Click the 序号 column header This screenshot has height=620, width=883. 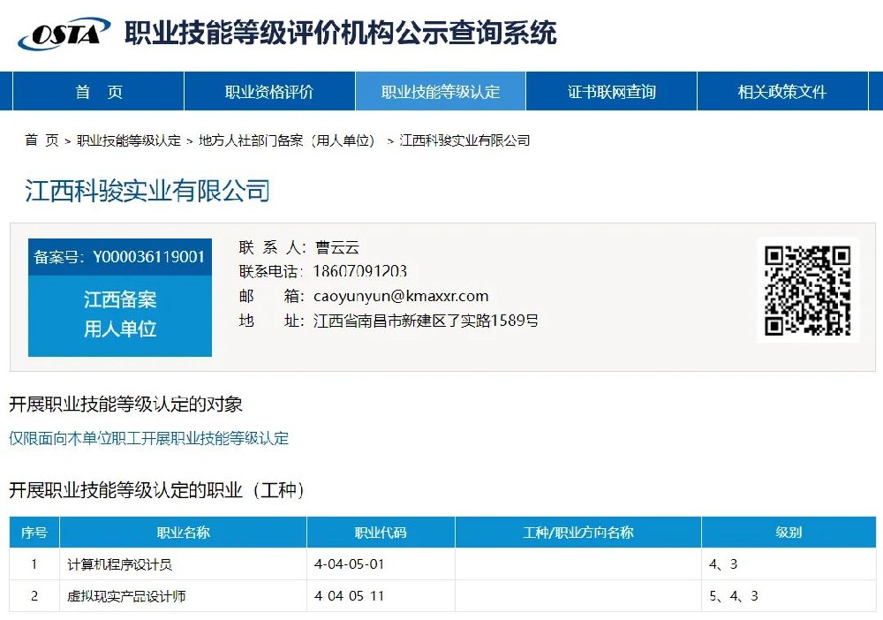coord(34,533)
